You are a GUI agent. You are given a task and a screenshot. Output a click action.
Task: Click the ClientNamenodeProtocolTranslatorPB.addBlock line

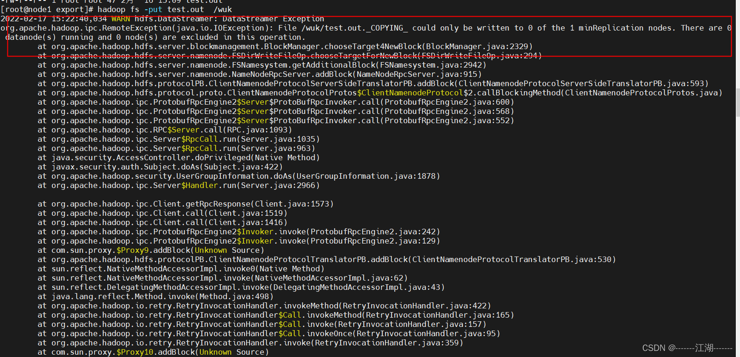click(327, 259)
